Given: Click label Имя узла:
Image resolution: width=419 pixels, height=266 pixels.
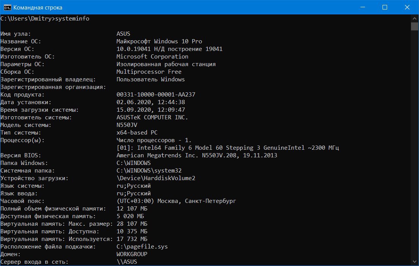Looking at the screenshot, I should pyautogui.click(x=16, y=34).
